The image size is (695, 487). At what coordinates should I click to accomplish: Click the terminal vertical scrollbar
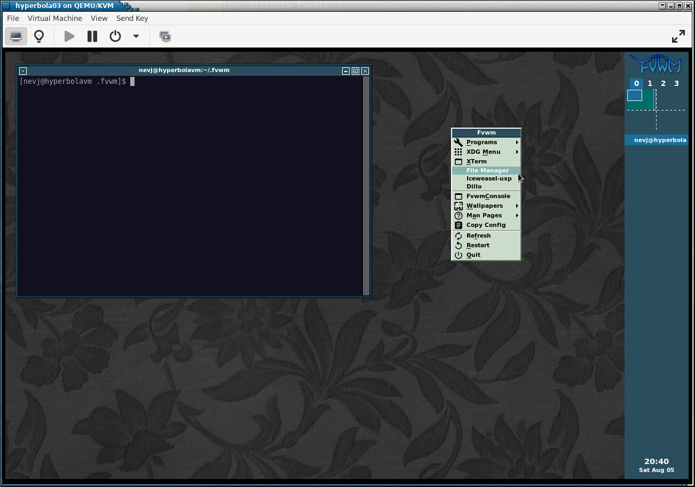coord(366,185)
